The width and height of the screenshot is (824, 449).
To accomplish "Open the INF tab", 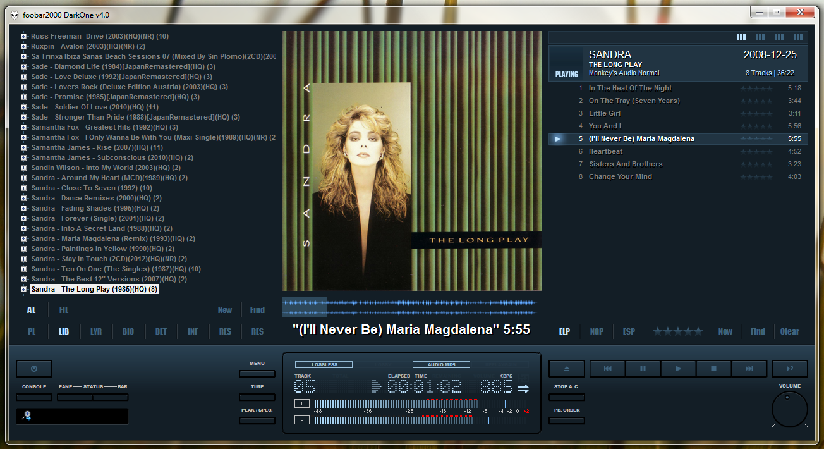I will pyautogui.click(x=193, y=331).
